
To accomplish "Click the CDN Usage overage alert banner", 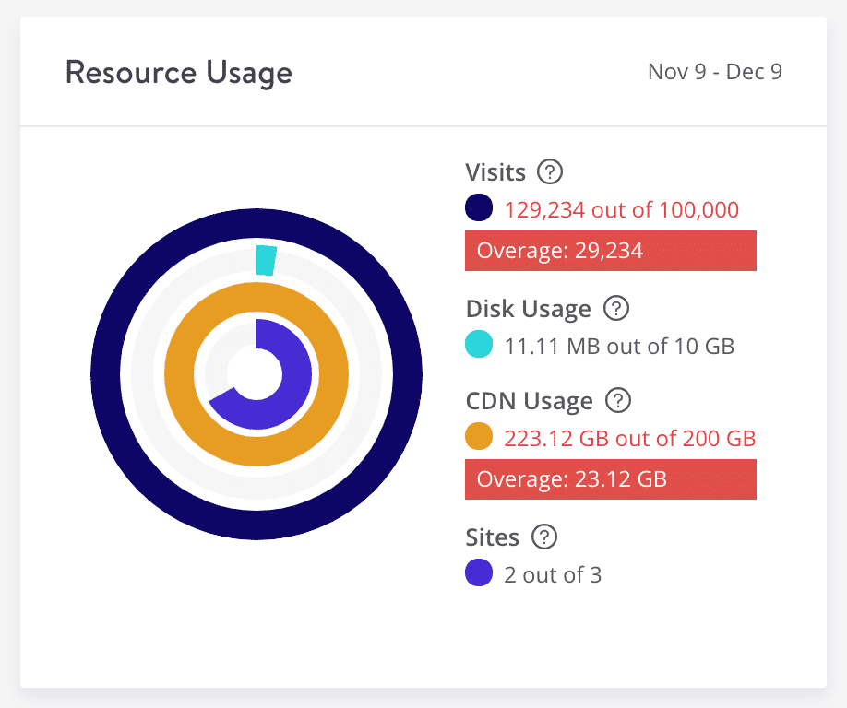I will tap(611, 479).
